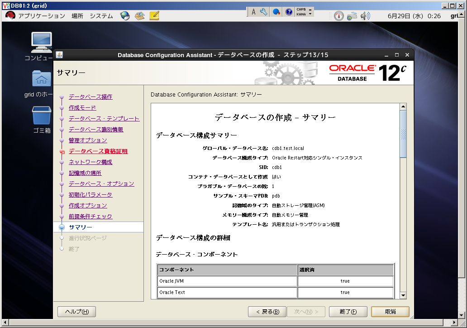The width and height of the screenshot is (467, 328).
Task: Click the 取消 cancel button
Action: click(390, 312)
